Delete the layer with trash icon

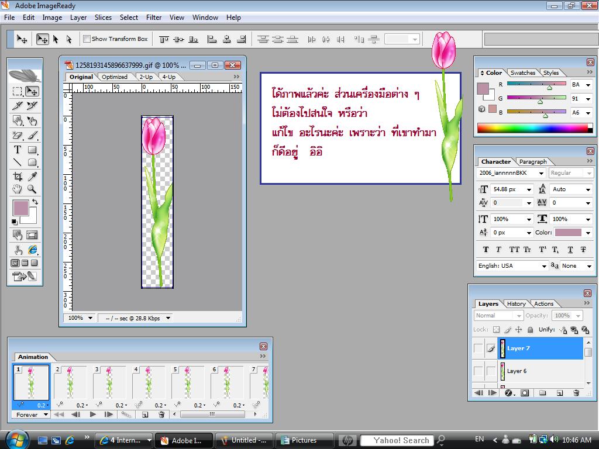coord(576,393)
